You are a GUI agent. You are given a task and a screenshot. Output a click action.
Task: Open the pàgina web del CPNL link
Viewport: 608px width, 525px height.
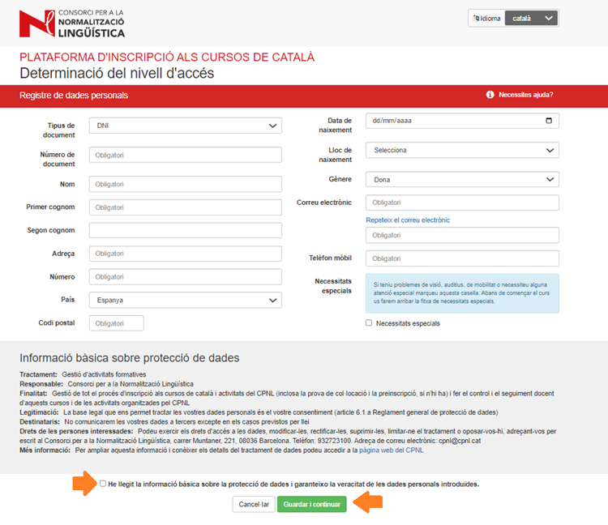pos(391,450)
